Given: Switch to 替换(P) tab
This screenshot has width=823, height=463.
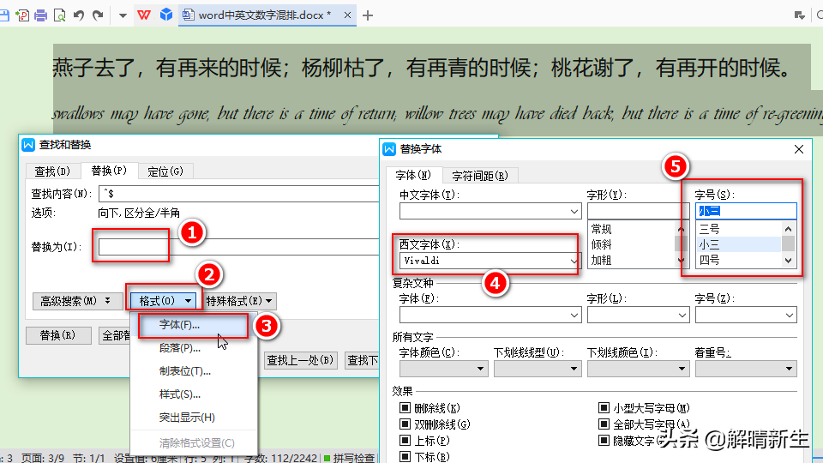Looking at the screenshot, I should (x=109, y=171).
